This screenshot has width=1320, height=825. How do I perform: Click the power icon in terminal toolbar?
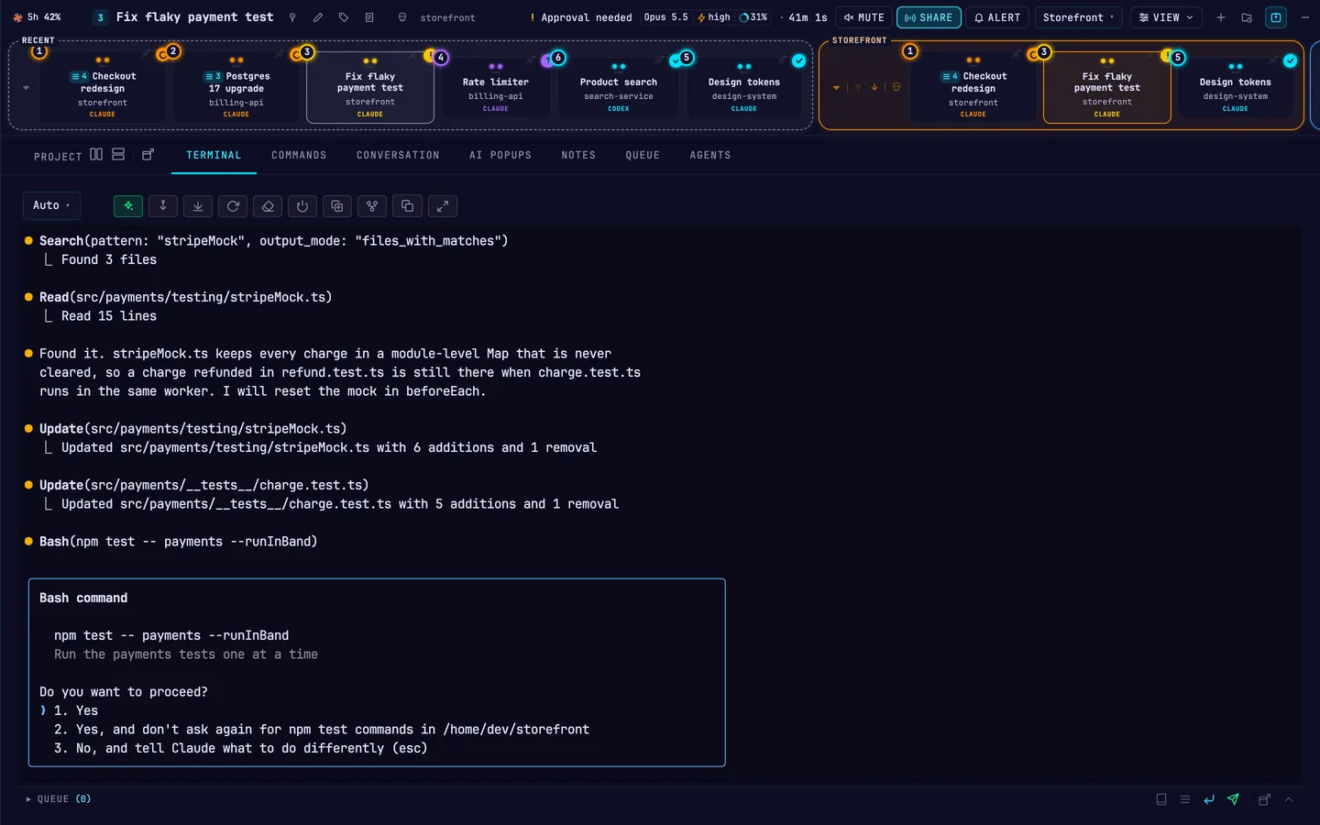coord(302,206)
